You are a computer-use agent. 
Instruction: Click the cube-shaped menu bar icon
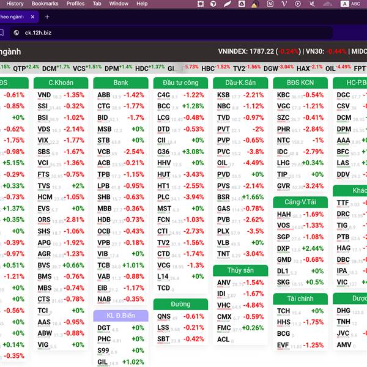point(213,4)
